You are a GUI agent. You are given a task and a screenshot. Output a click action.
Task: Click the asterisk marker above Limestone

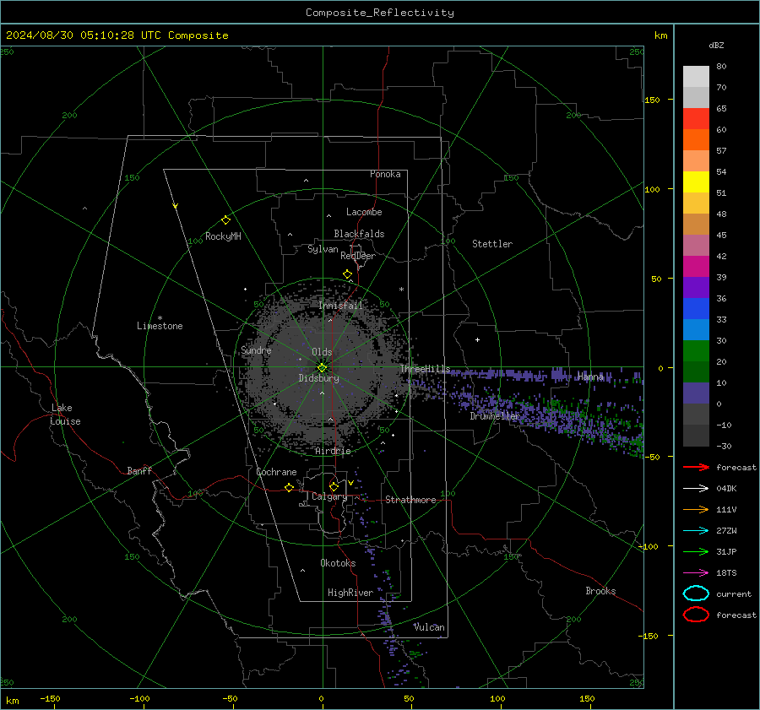pos(160,318)
